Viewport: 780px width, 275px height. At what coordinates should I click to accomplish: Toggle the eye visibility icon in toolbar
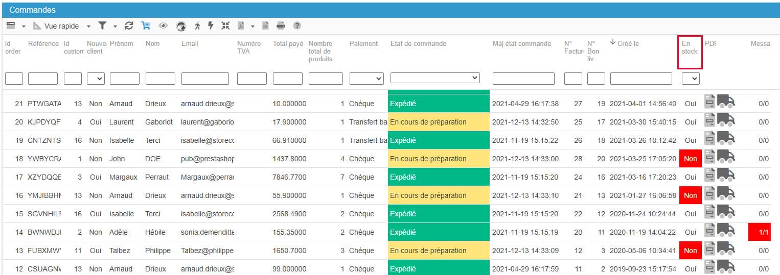pyautogui.click(x=163, y=26)
